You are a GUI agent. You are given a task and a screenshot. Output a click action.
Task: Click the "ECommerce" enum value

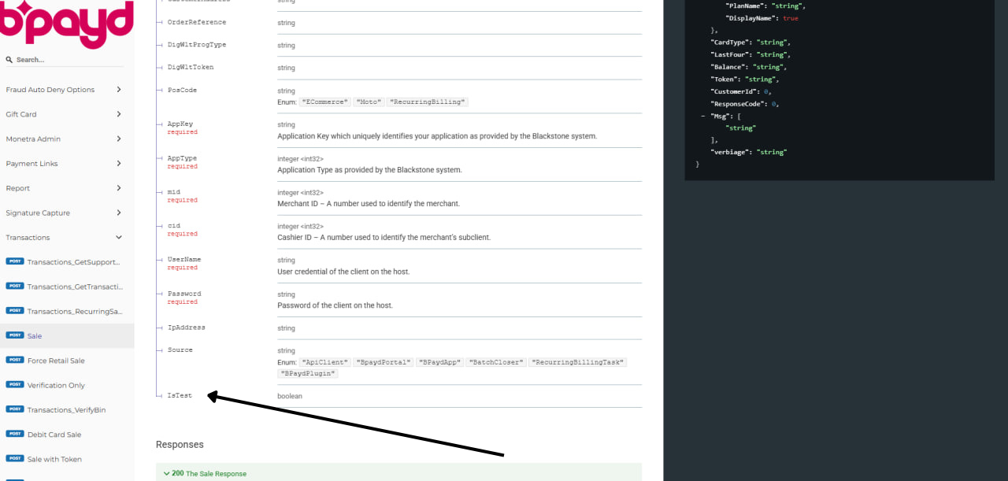pos(324,102)
